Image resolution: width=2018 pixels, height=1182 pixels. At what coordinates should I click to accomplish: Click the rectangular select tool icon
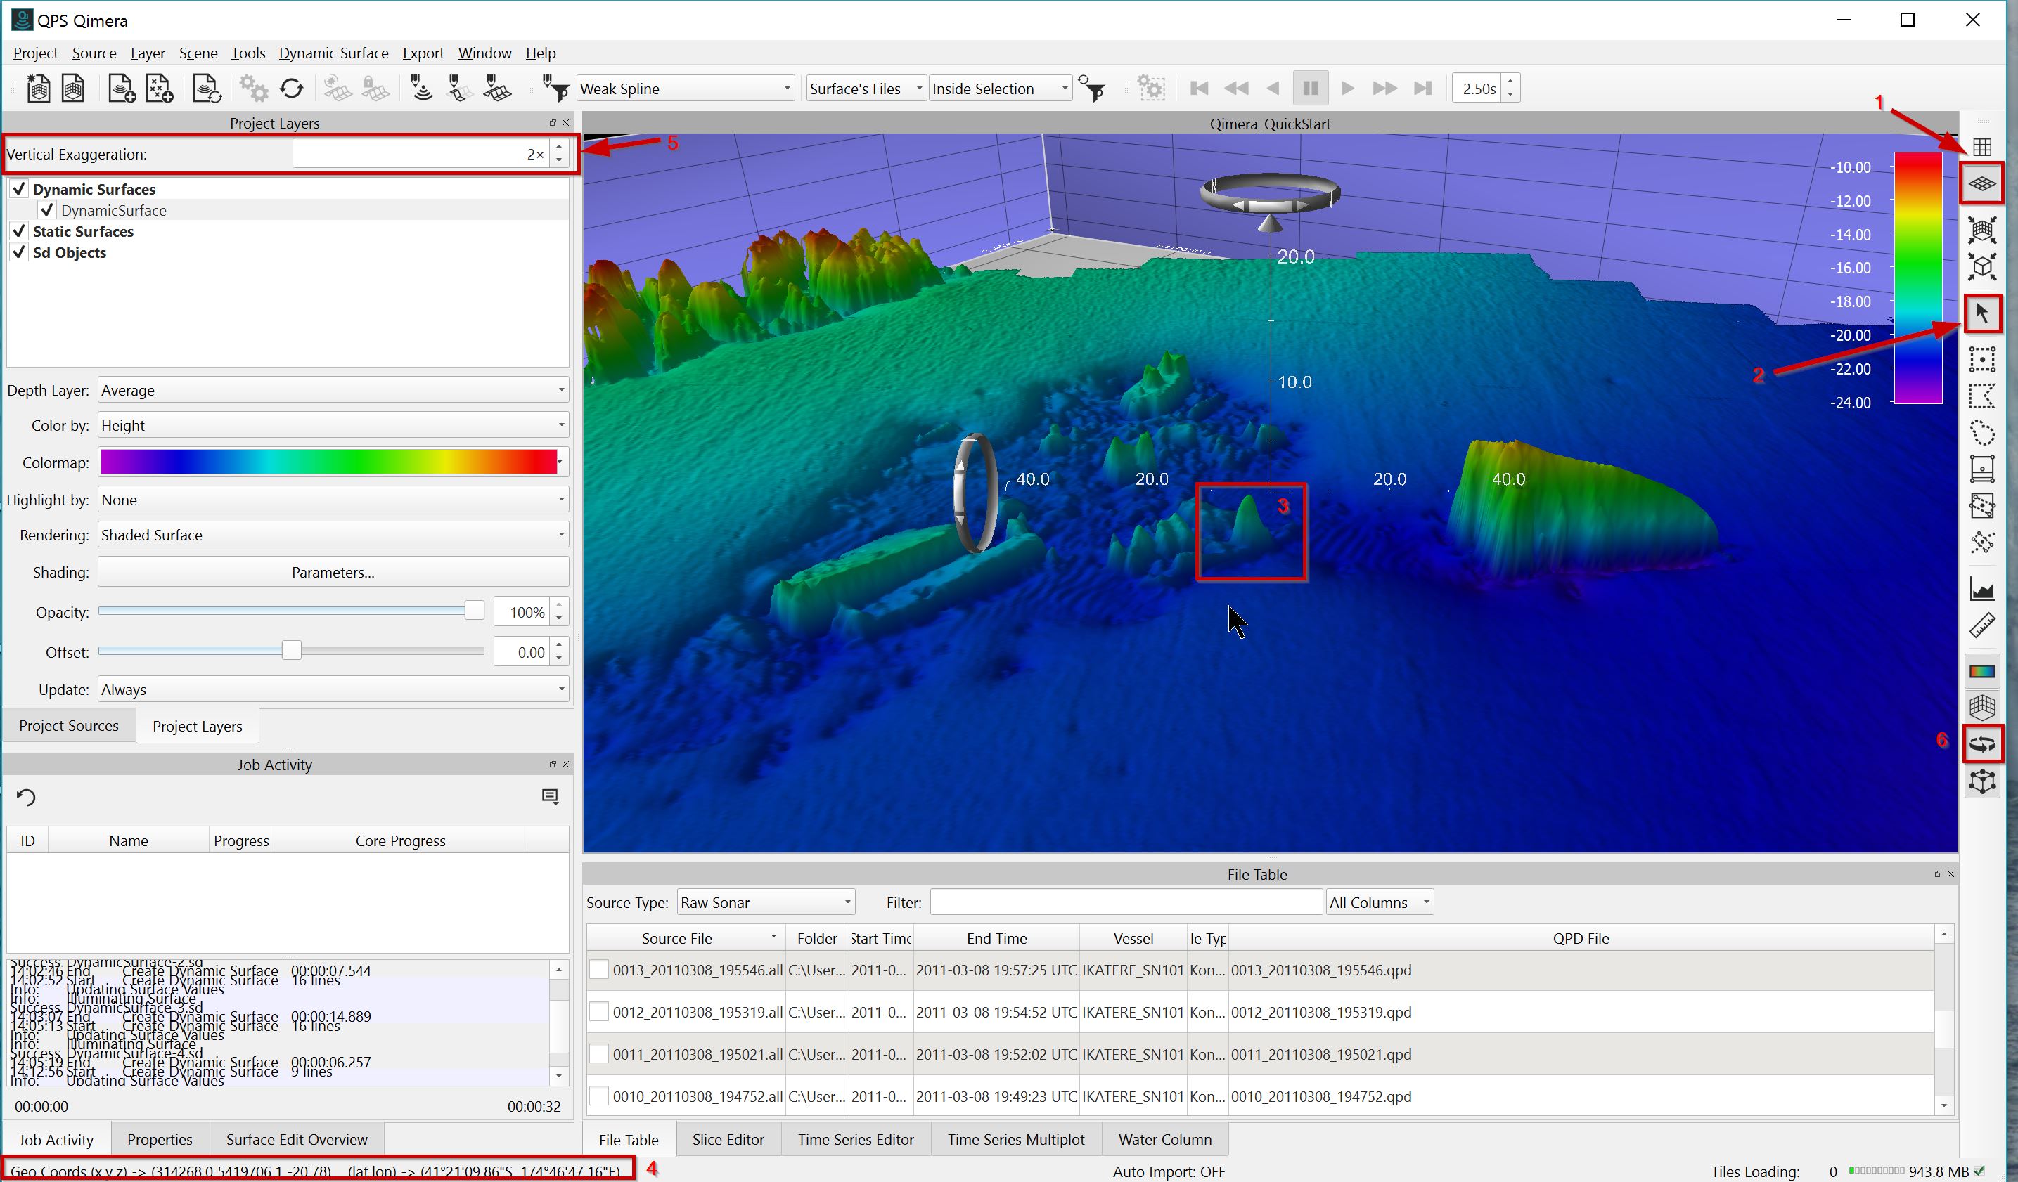(x=1981, y=359)
